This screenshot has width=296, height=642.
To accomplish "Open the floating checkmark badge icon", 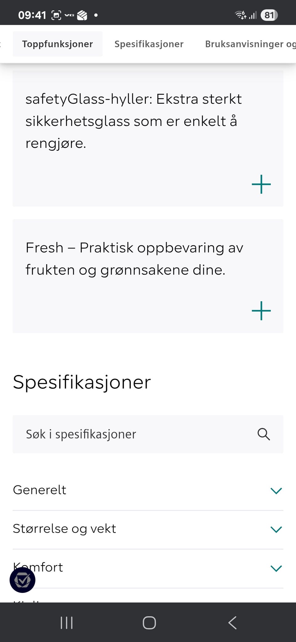I will point(23,580).
